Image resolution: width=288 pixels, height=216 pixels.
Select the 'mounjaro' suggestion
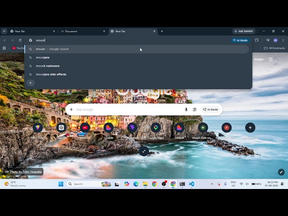(x=137, y=58)
